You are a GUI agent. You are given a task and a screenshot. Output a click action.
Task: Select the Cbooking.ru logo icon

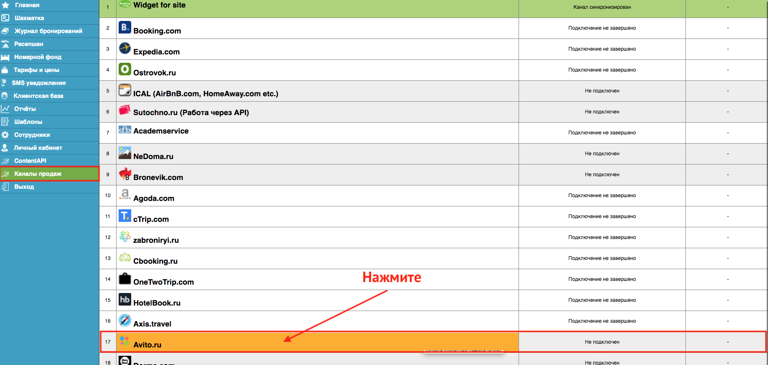click(x=125, y=257)
